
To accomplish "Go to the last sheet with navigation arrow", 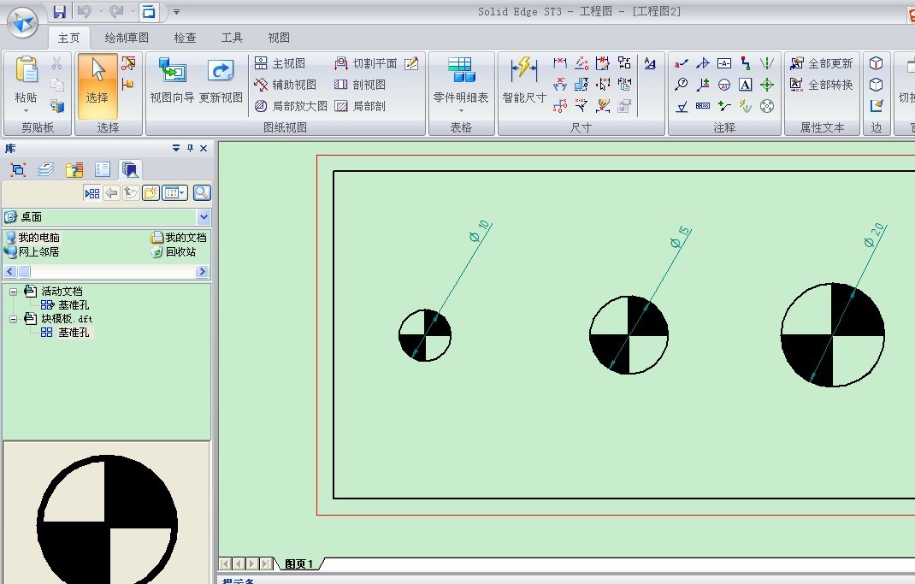I will point(266,563).
